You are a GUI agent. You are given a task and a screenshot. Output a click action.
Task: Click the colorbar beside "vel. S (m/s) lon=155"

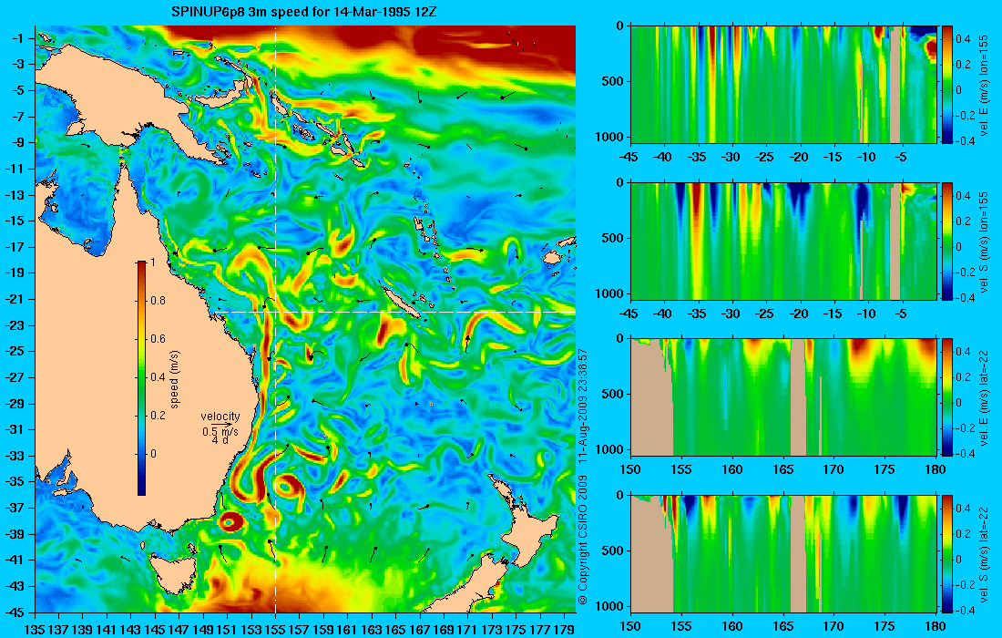(x=947, y=241)
